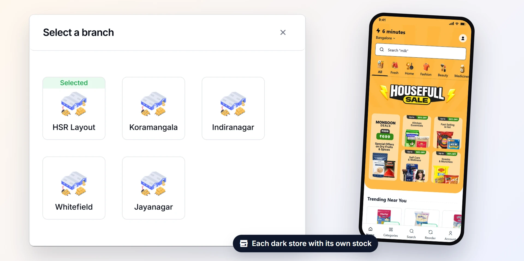Viewport: 524px width, 261px height.
Task: Tap the Housefull Sale banner
Action: click(418, 94)
